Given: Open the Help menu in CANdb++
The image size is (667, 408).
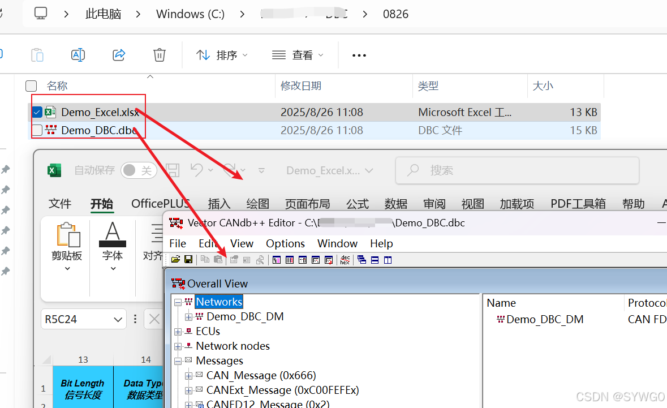Looking at the screenshot, I should (381, 243).
